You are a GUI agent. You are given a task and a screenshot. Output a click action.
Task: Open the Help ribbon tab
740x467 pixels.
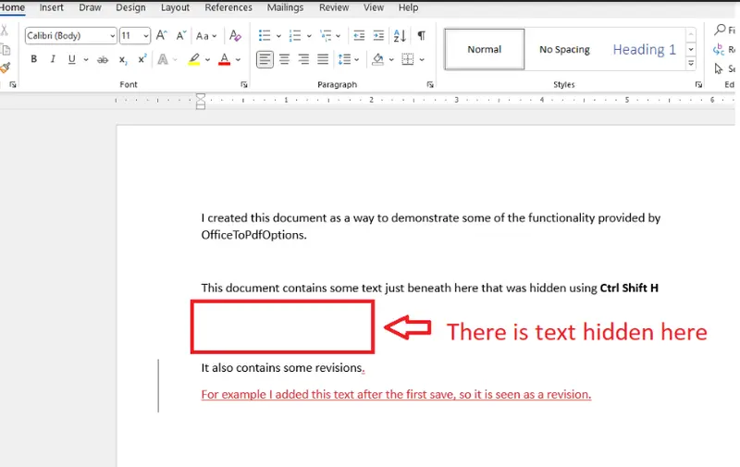pos(408,7)
